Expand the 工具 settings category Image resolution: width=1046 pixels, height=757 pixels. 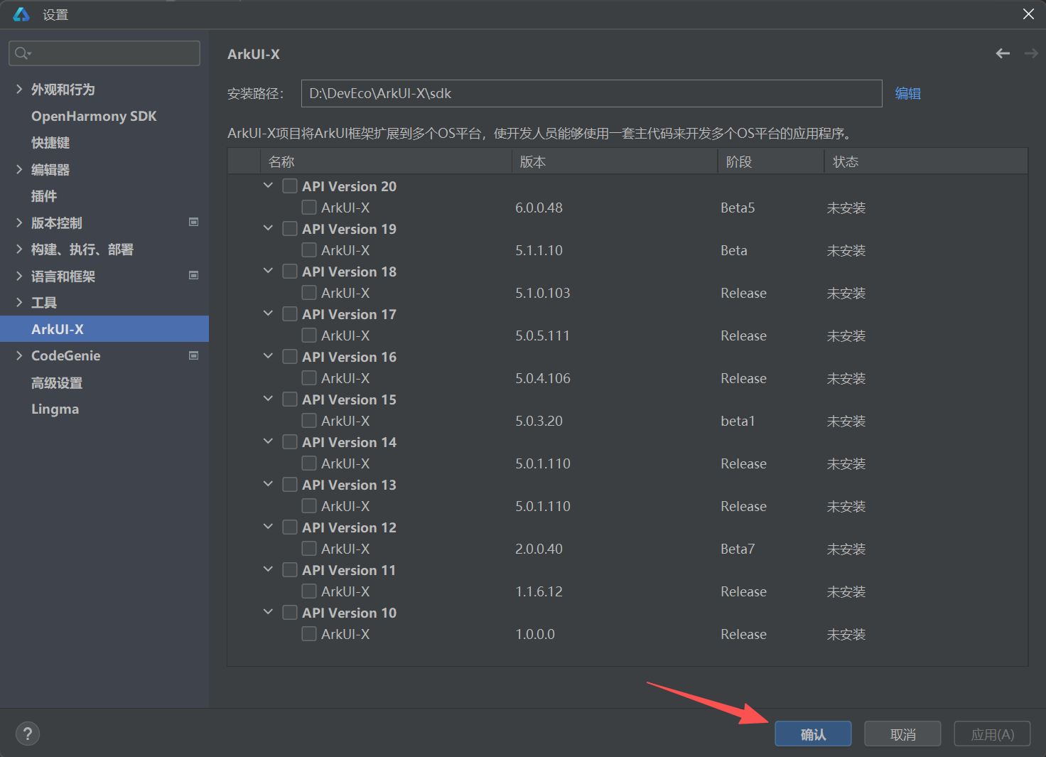pyautogui.click(x=19, y=302)
